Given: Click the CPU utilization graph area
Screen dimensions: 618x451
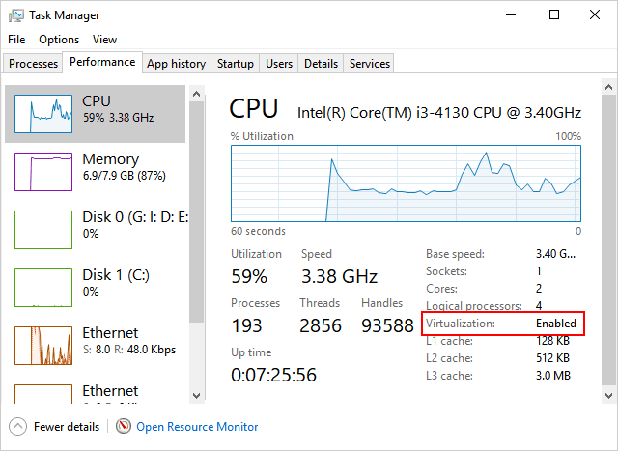Looking at the screenshot, I should pyautogui.click(x=406, y=183).
